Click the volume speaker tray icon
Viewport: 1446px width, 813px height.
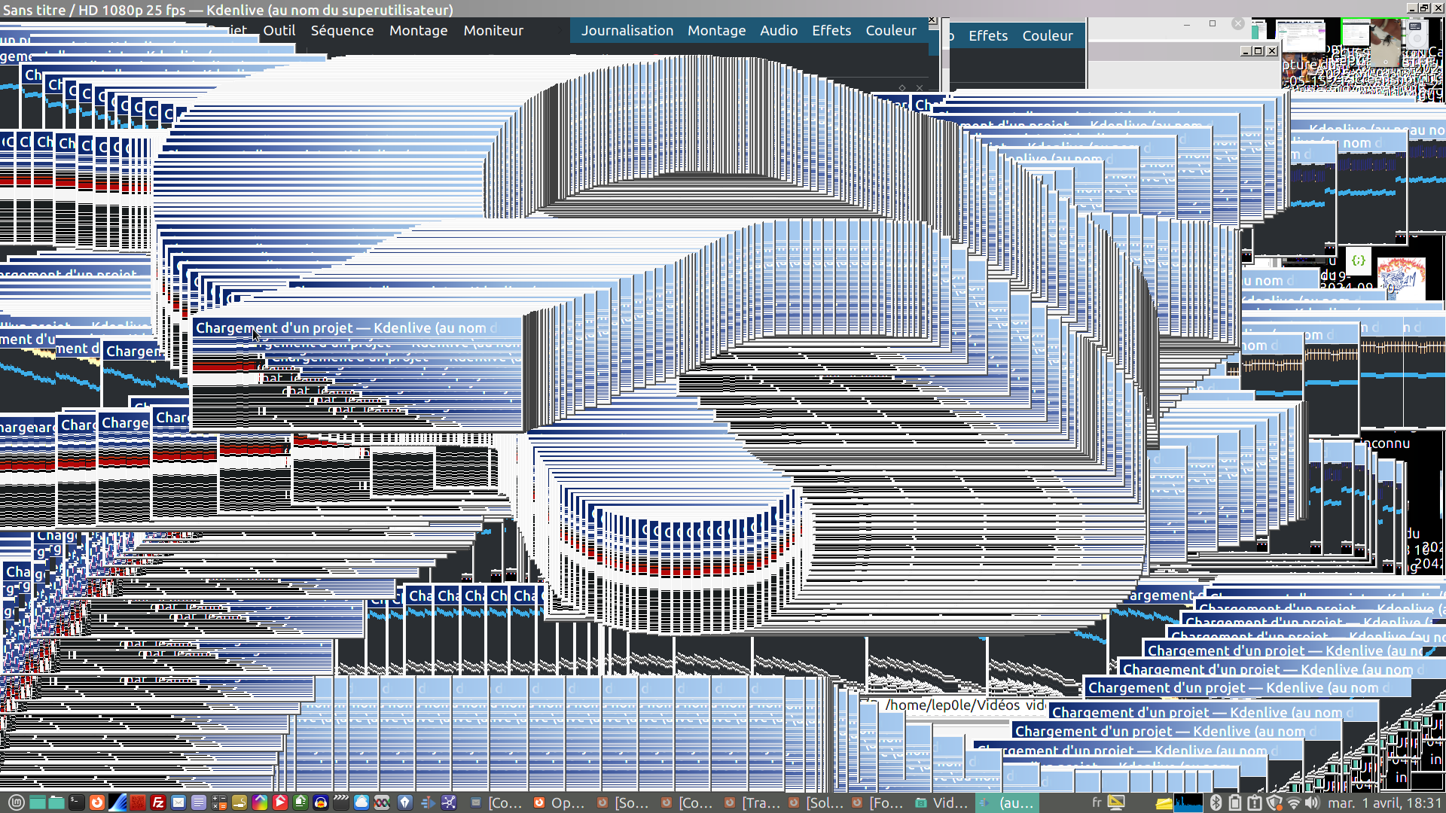click(1313, 802)
